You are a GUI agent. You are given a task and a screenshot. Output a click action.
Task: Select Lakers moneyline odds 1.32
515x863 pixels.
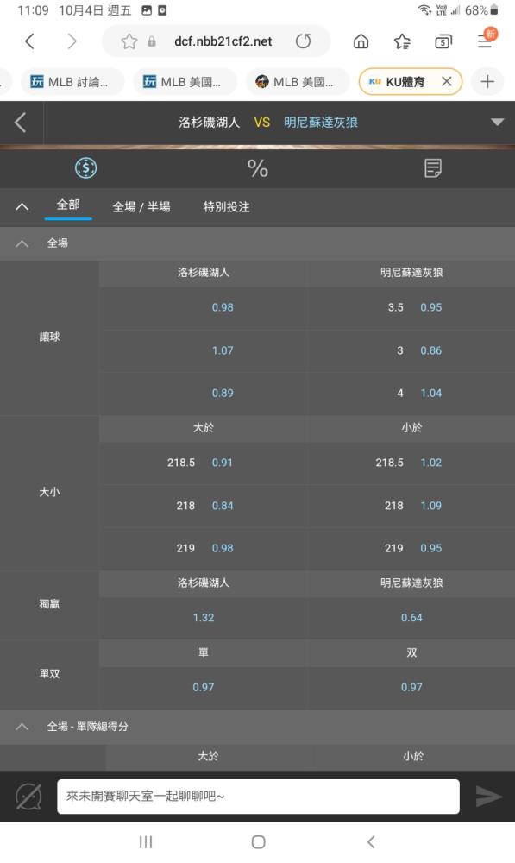204,618
